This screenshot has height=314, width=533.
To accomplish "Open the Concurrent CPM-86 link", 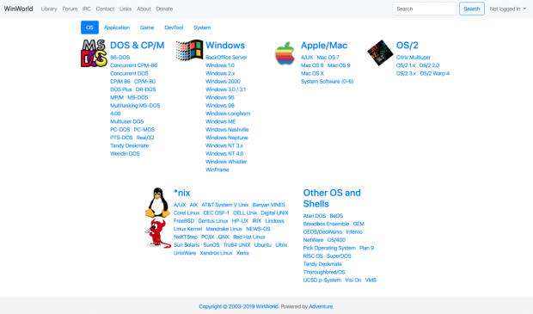I will [133, 65].
